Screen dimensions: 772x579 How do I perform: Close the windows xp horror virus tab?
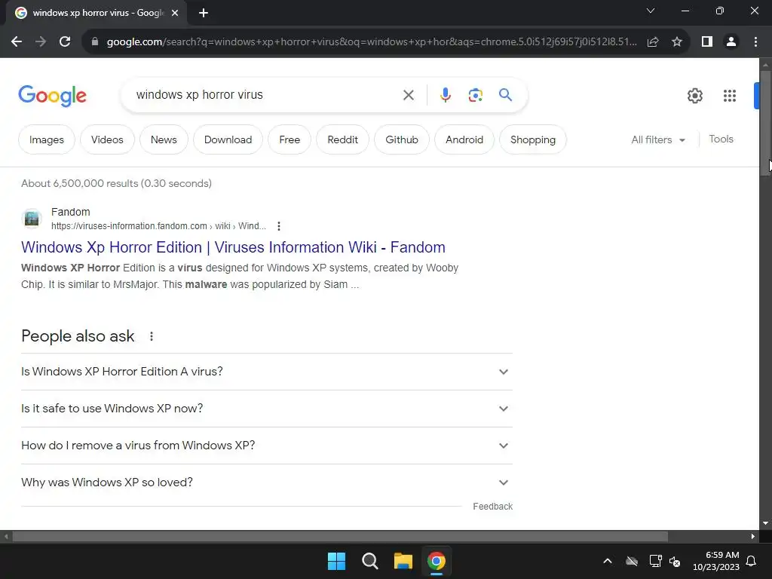click(175, 13)
